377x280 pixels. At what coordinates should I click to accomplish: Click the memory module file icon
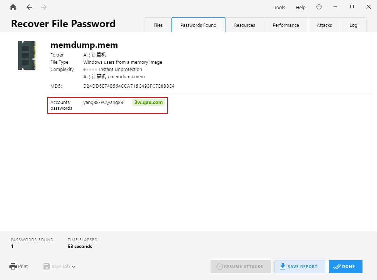tap(27, 55)
